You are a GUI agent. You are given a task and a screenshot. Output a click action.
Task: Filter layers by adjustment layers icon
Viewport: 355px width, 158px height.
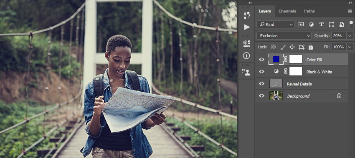(x=311, y=25)
